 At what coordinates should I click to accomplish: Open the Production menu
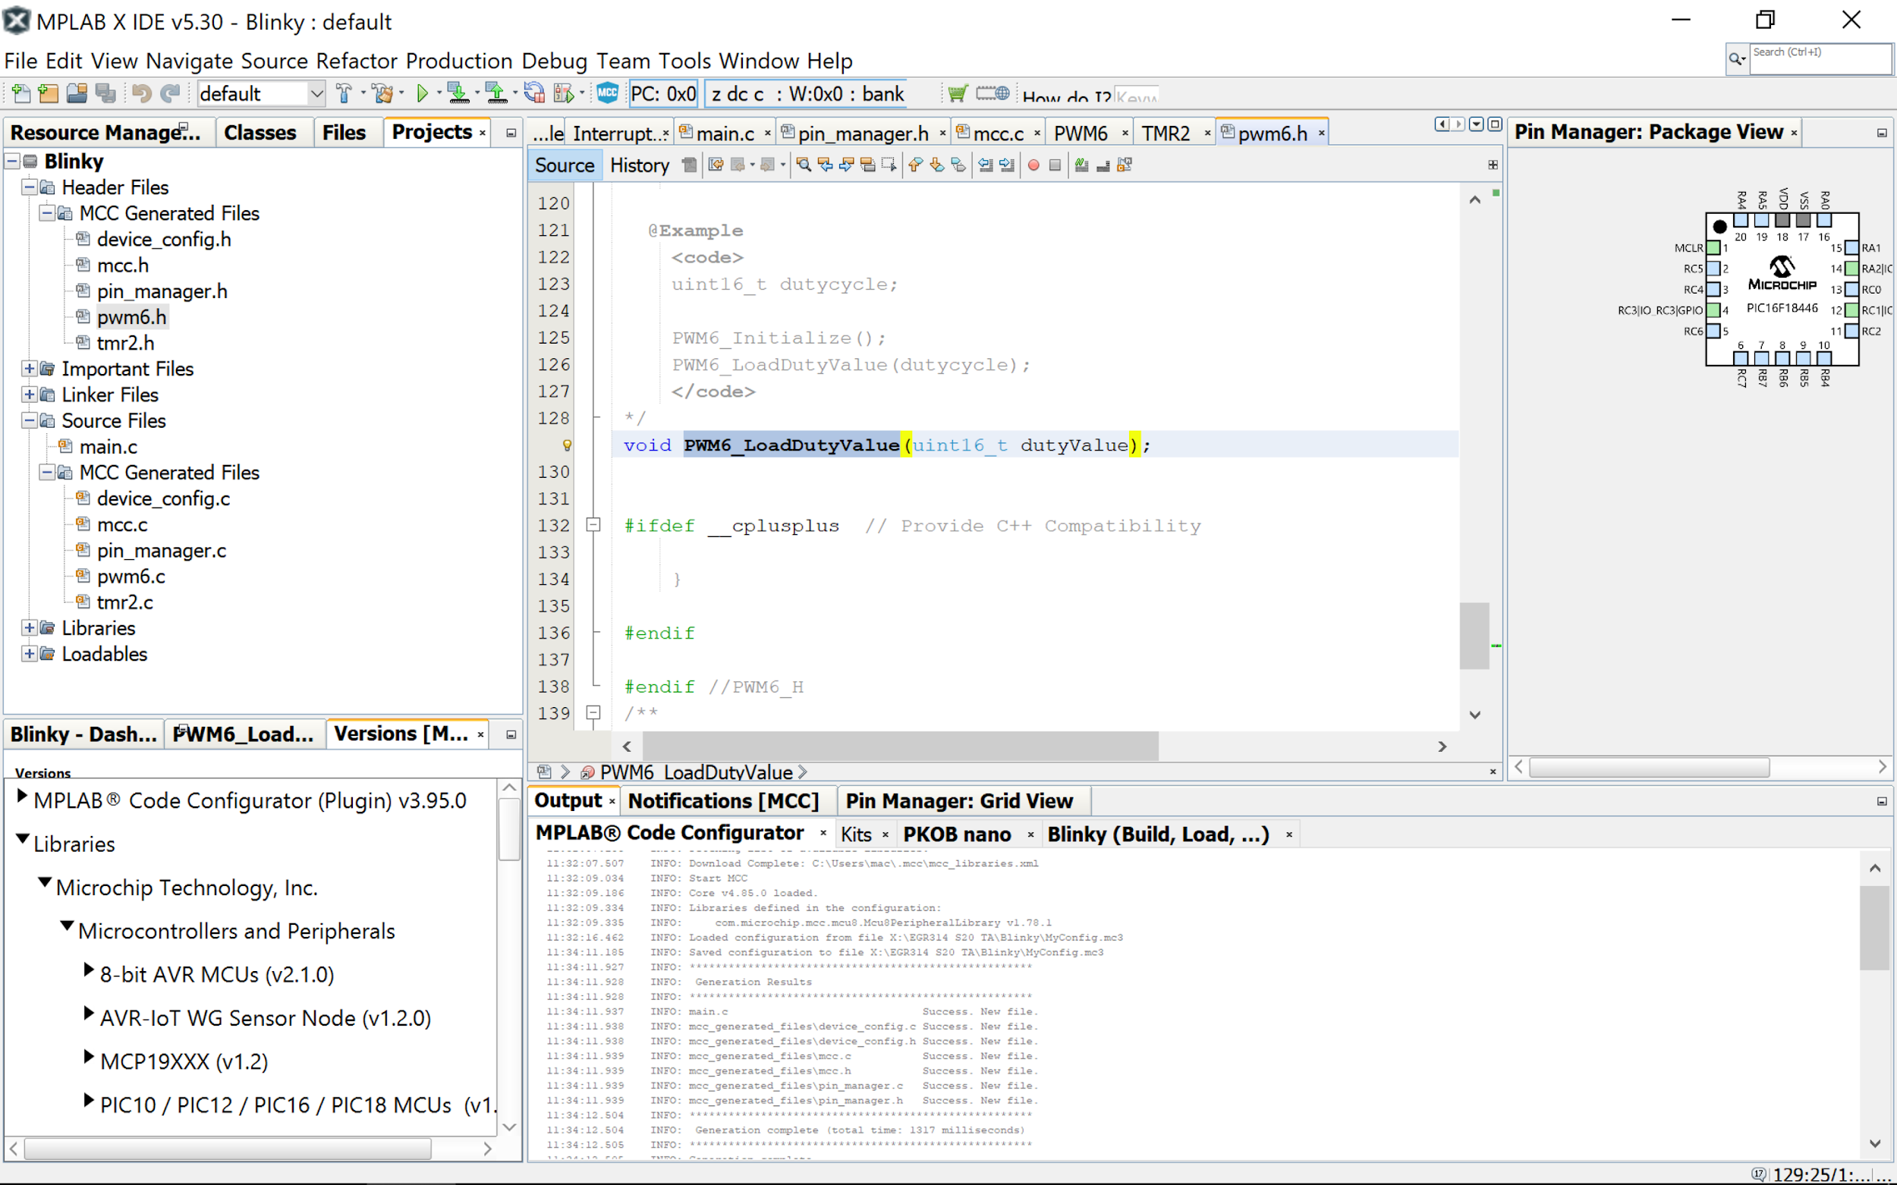(458, 61)
